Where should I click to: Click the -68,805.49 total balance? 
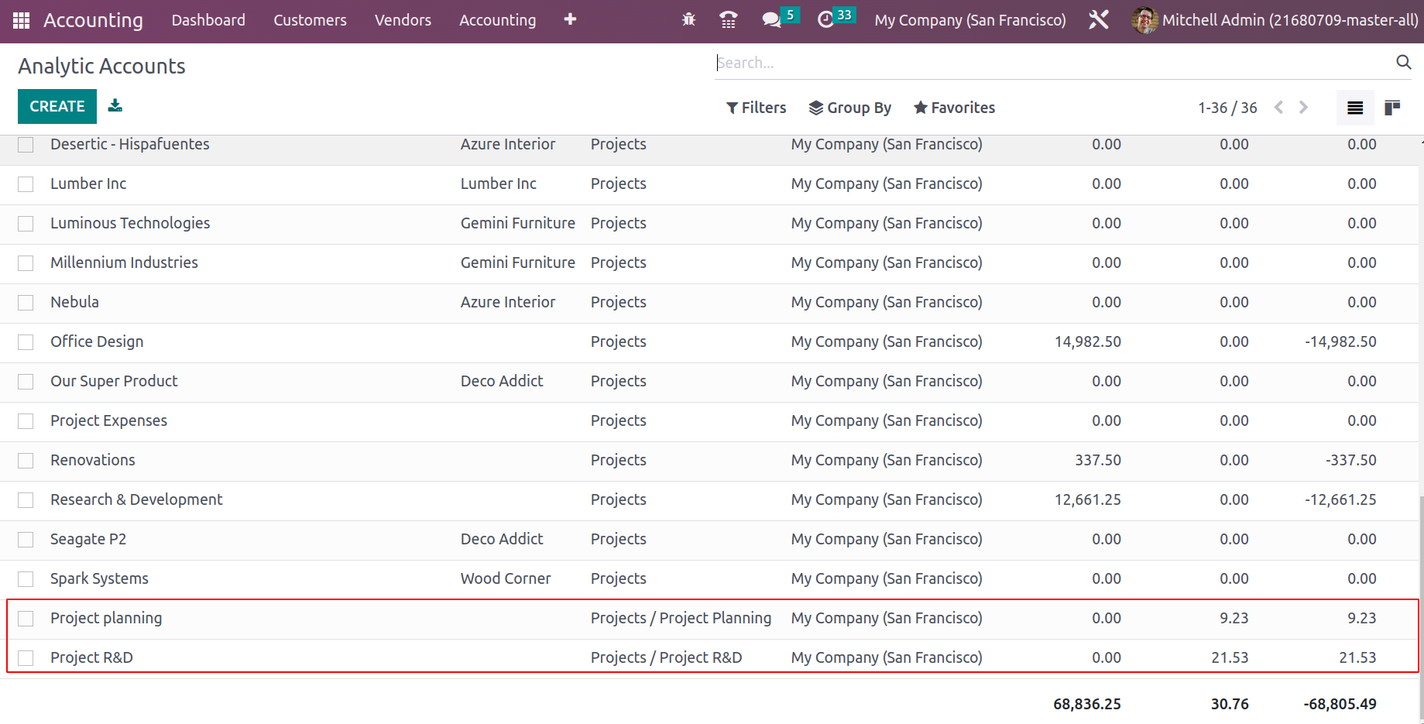pyautogui.click(x=1340, y=704)
